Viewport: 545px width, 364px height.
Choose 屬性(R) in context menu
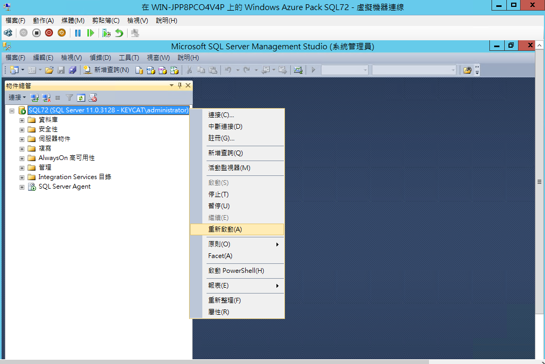tap(237, 312)
